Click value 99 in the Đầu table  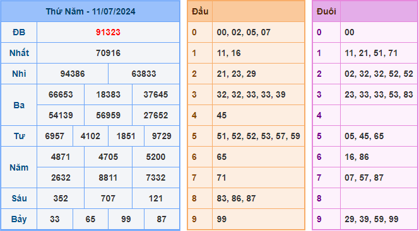pos(221,219)
